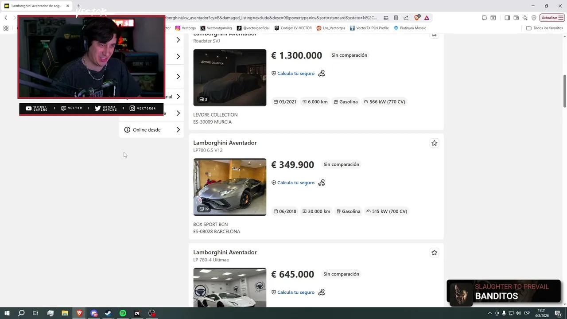567x319 pixels.
Task: Click the Sin comparación badge on €645.000 listing
Action: [342, 274]
